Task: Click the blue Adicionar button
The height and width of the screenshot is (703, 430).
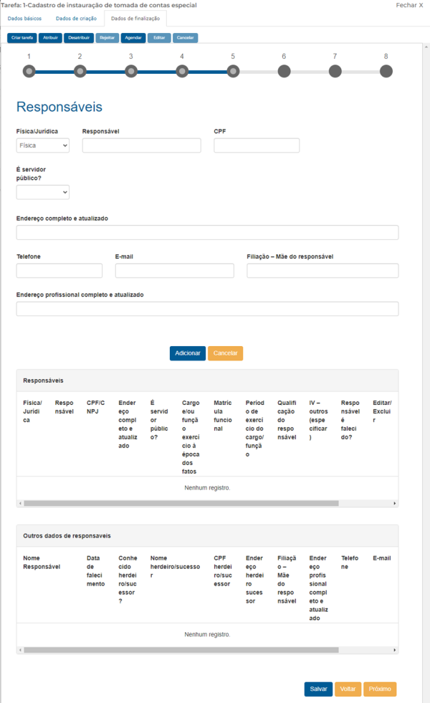Action: coord(188,353)
